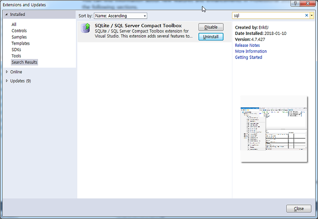Image resolution: width=318 pixels, height=219 pixels.
Task: Disable the SQLite Toolbox extension
Action: pyautogui.click(x=211, y=27)
